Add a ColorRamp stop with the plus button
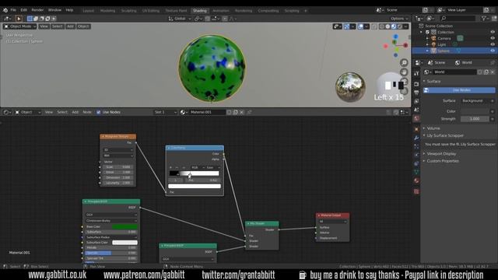The width and height of the screenshot is (498, 280). click(x=170, y=167)
